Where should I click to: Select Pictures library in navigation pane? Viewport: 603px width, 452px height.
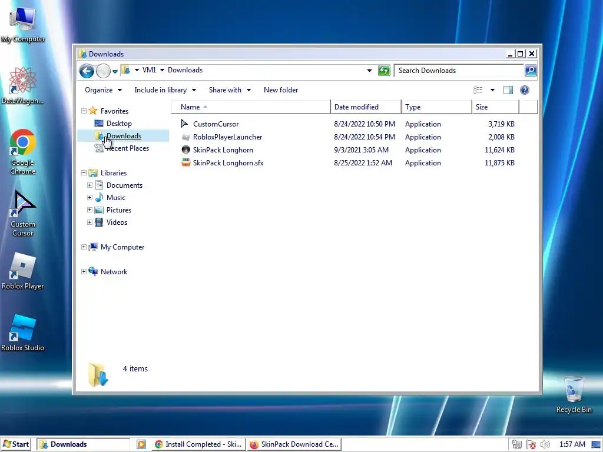coord(119,210)
